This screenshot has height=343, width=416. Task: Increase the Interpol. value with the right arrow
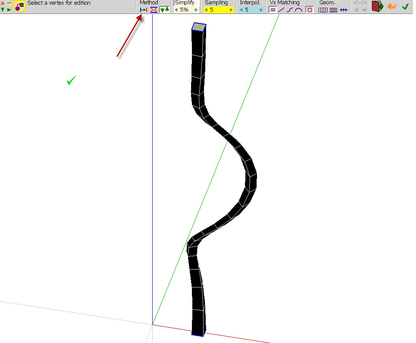261,10
